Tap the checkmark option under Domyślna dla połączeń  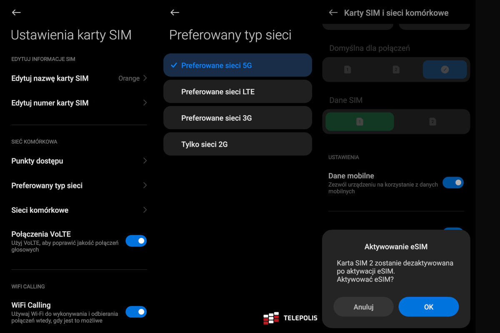tap(445, 70)
